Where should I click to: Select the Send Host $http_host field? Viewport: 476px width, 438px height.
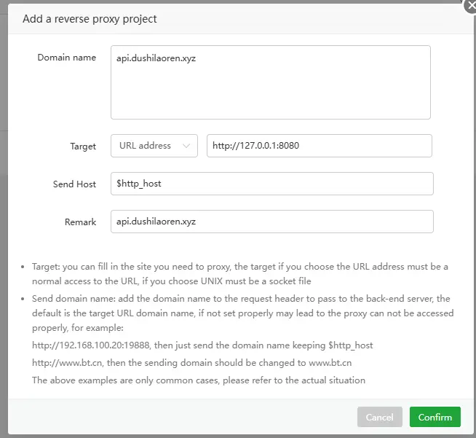[272, 184]
